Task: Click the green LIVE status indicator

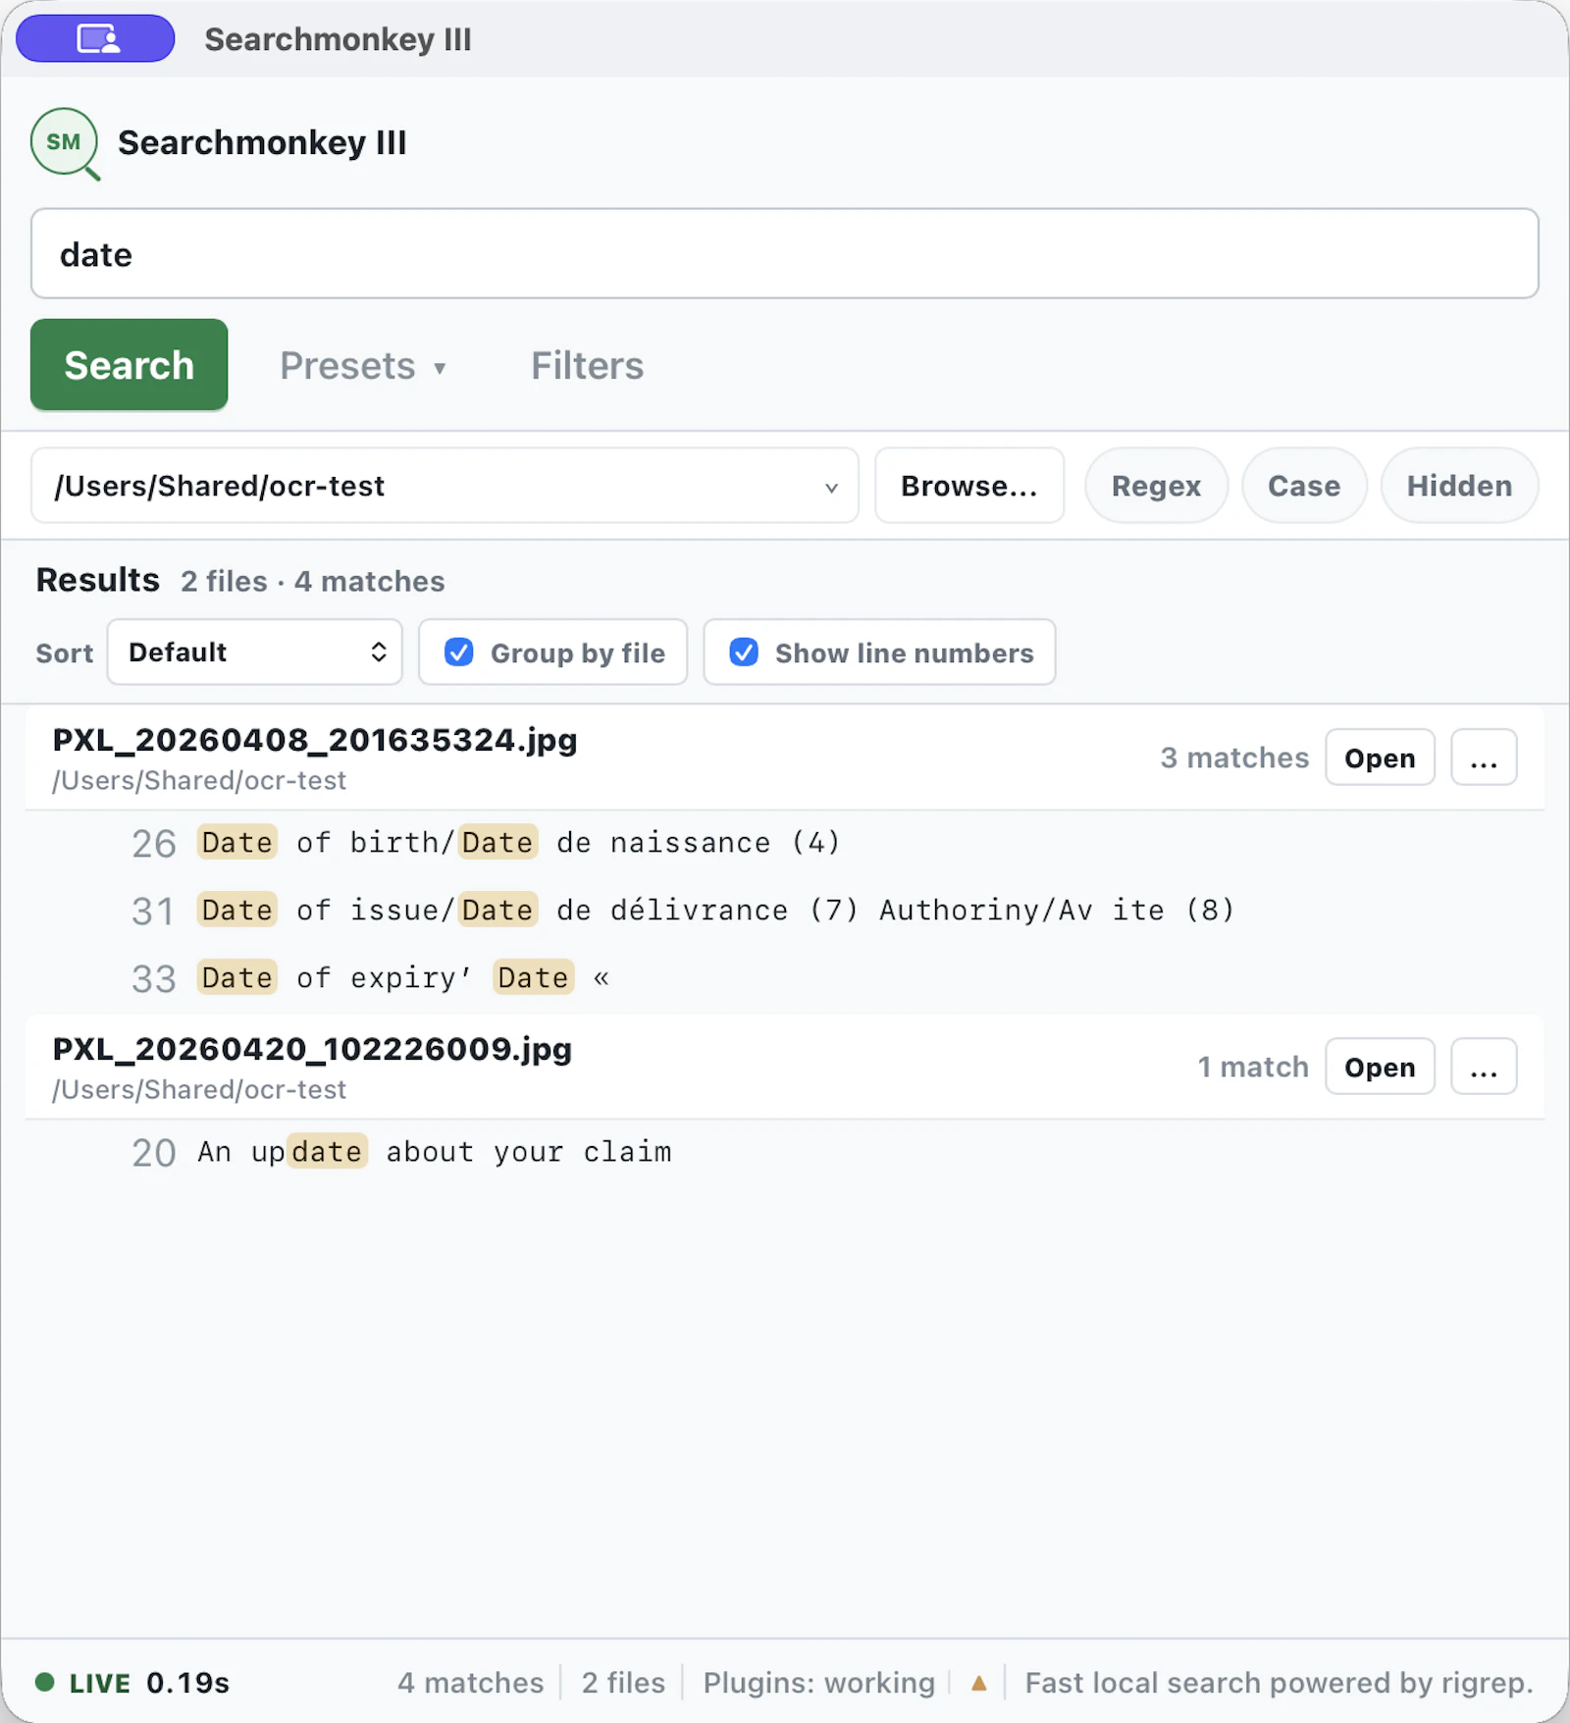Action: (x=83, y=1683)
